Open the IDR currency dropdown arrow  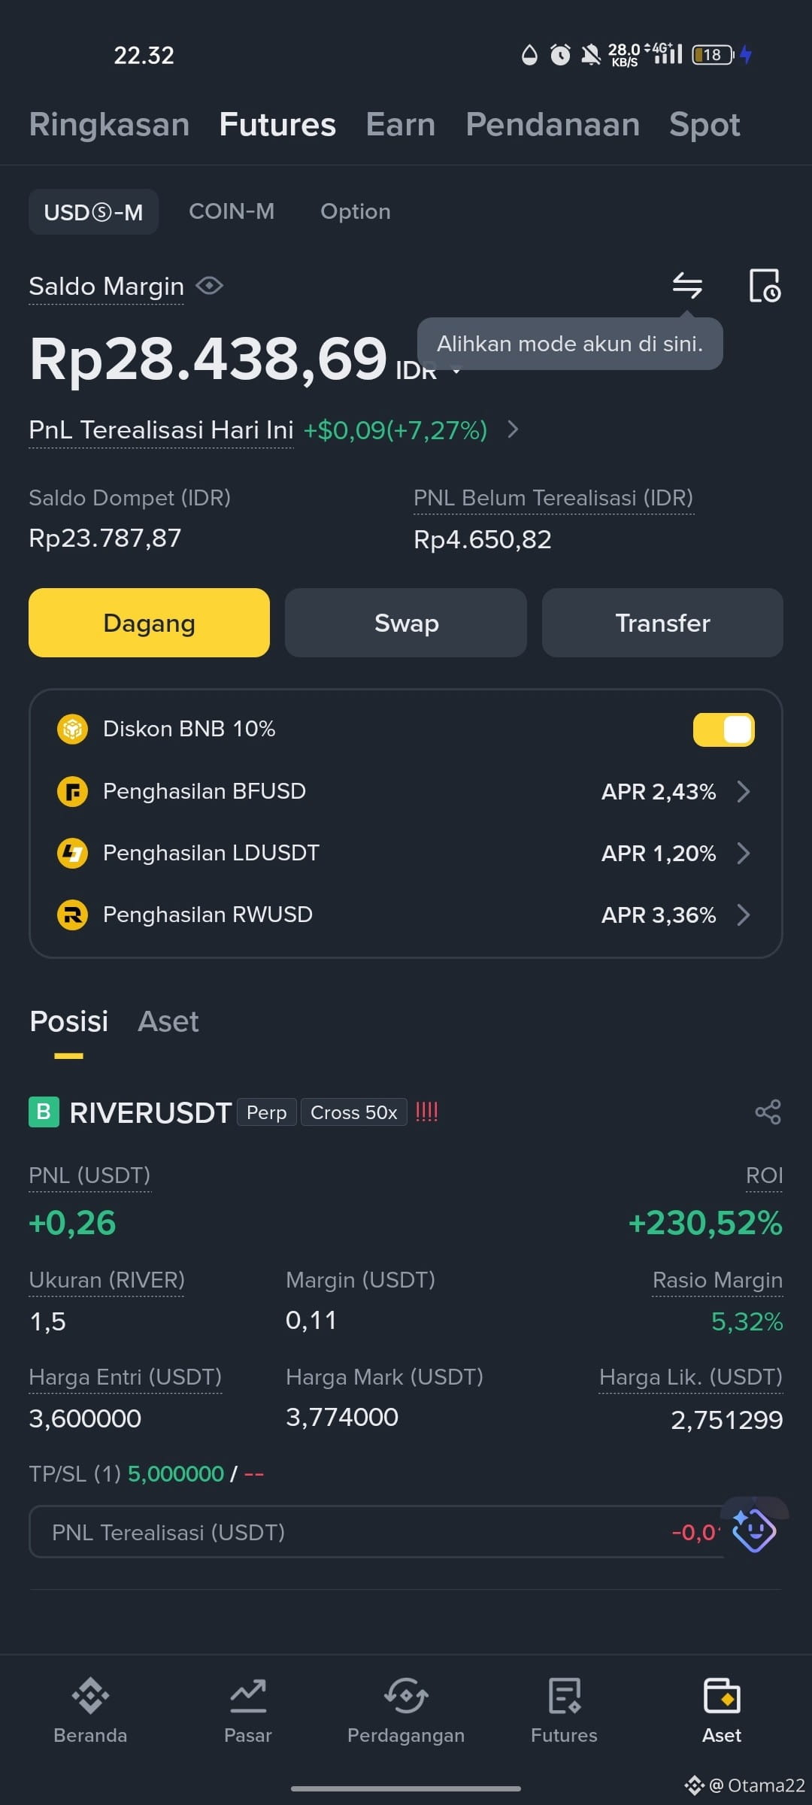456,371
